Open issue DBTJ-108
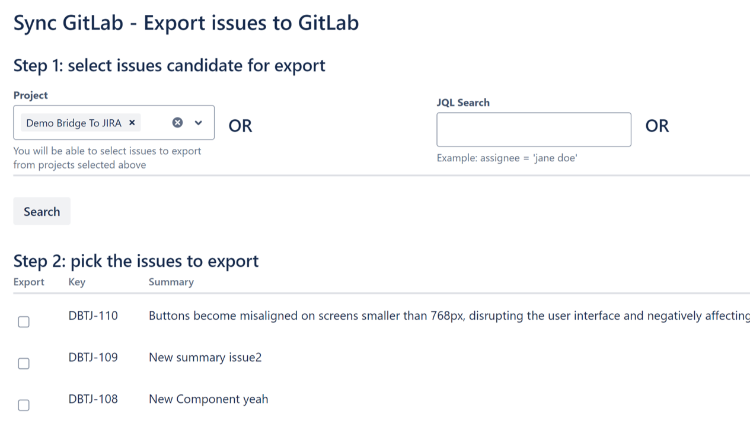750x427 pixels. (x=93, y=399)
